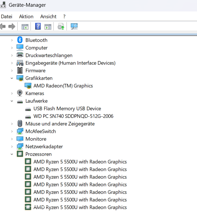Image resolution: width=197 pixels, height=211 pixels.
Task: Open the ? help menu
Action: tap(64, 17)
